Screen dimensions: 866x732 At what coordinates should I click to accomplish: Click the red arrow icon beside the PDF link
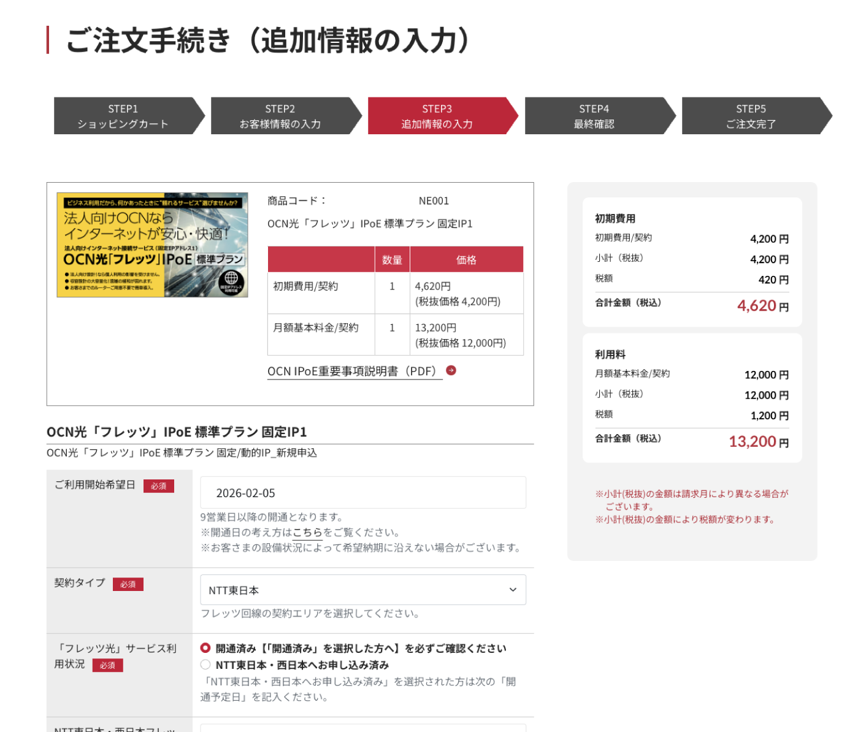(x=452, y=370)
